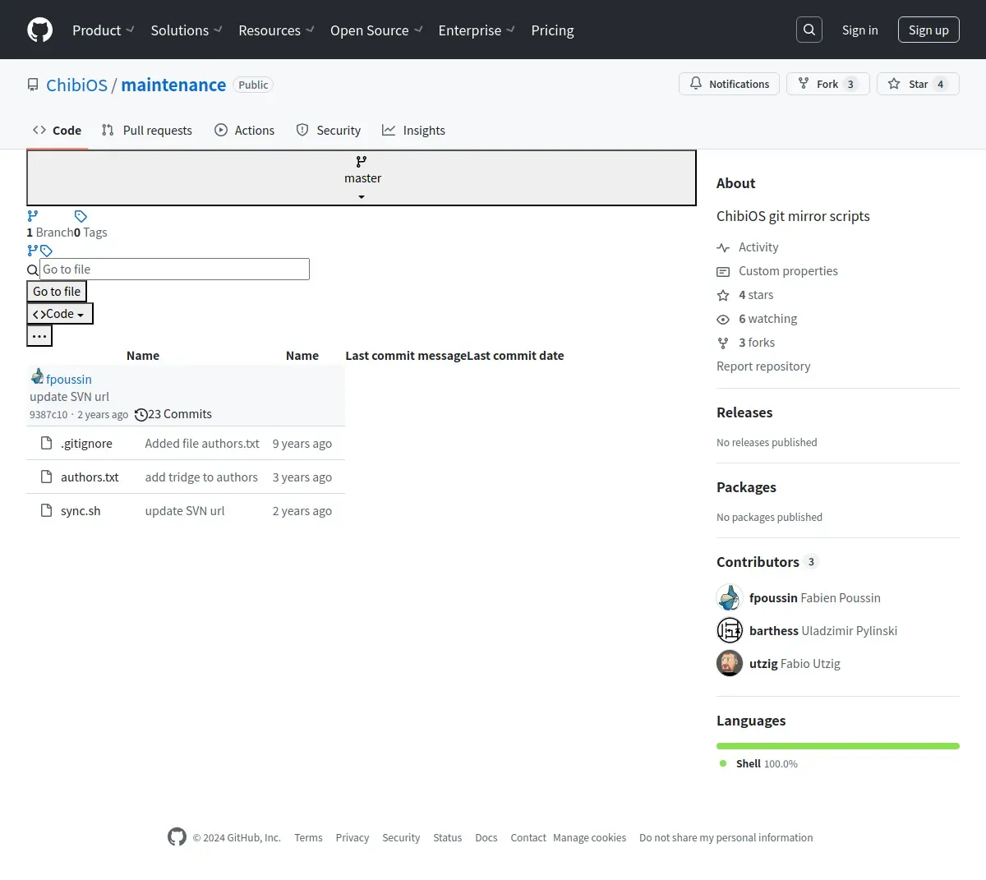Open the Terms footer link
Viewport: 986px width, 880px height.
[308, 837]
